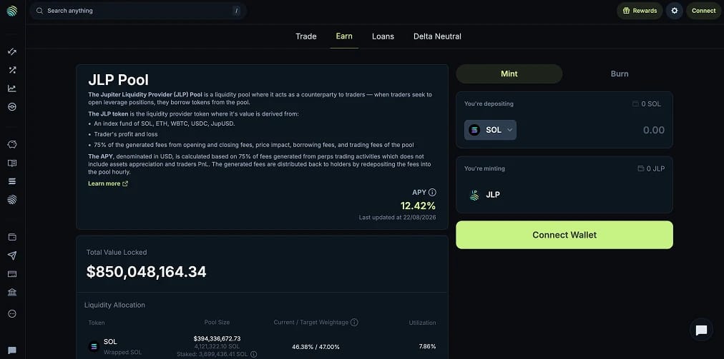The width and height of the screenshot is (724, 359).
Task: Click the chat bubble icon at sidebar bottom
Action: click(12, 350)
